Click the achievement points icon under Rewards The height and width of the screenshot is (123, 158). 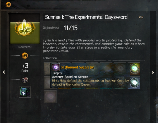point(25,55)
